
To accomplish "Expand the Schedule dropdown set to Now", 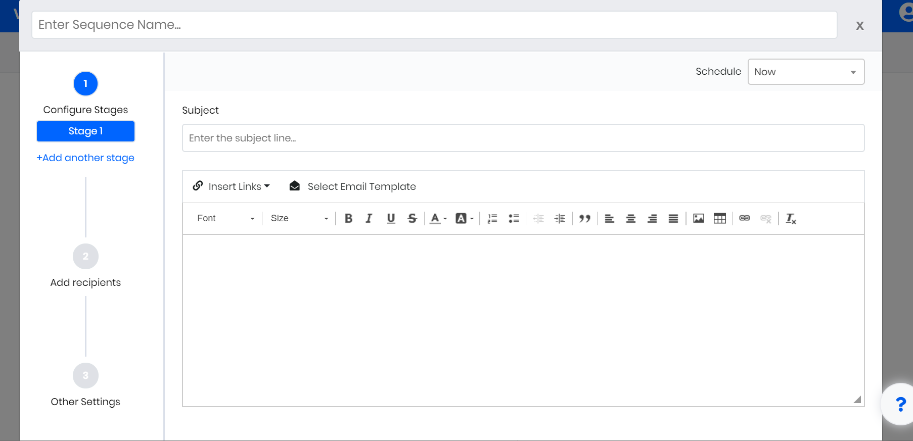I will click(806, 72).
